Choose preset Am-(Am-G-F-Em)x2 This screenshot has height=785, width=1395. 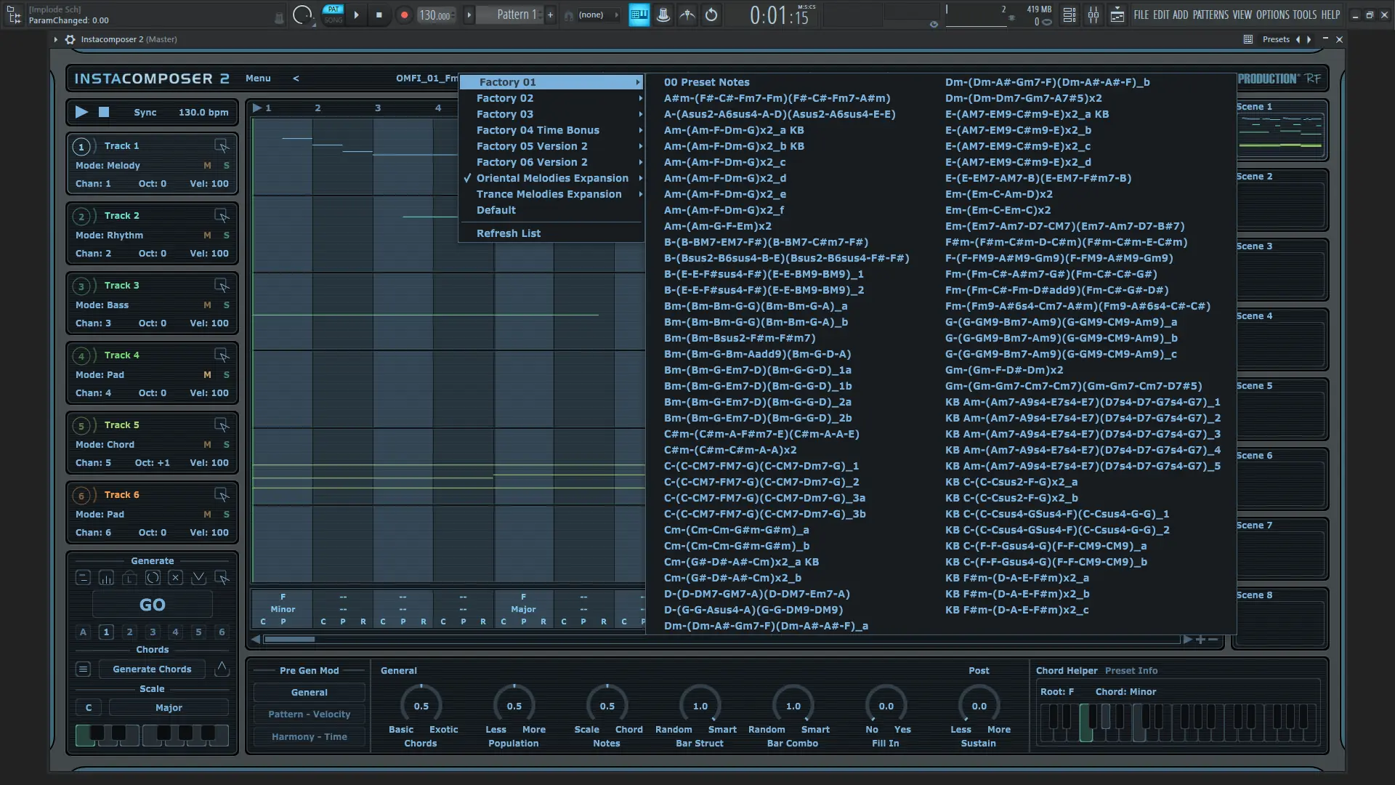coord(717,226)
